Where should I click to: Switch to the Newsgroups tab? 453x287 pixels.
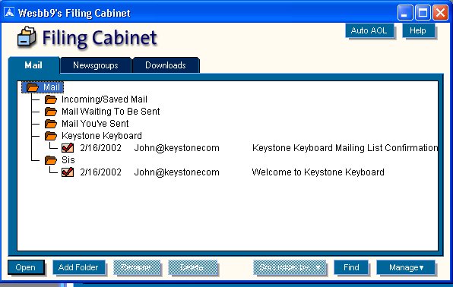pos(96,65)
